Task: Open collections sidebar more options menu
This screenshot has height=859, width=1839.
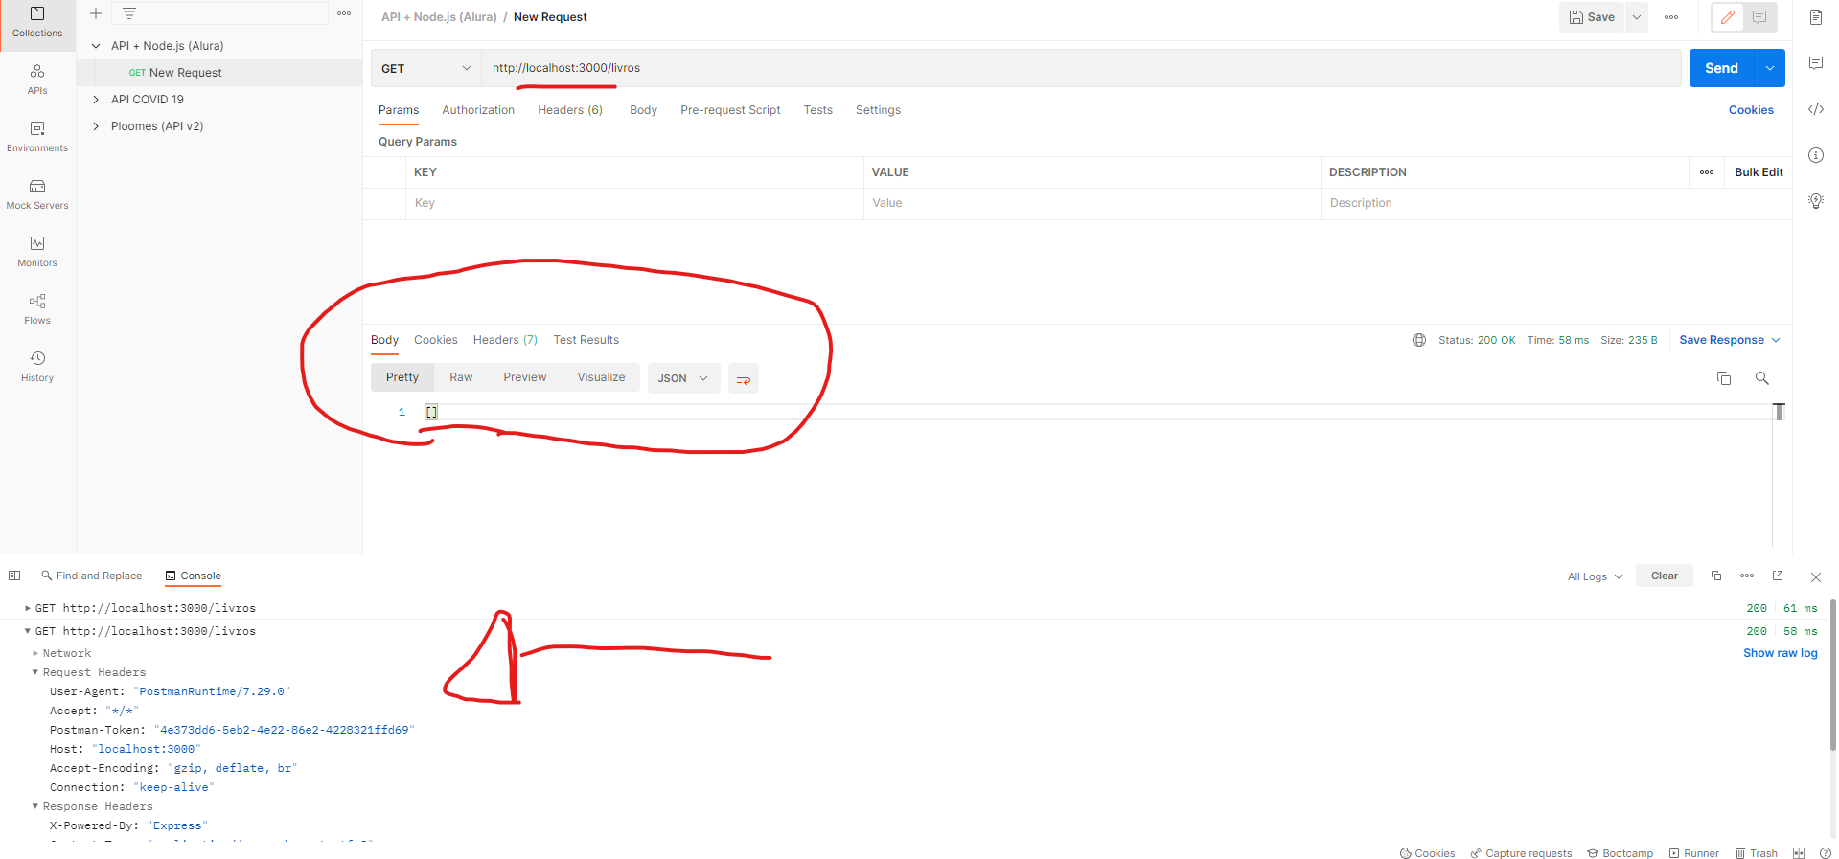Action: point(344,13)
